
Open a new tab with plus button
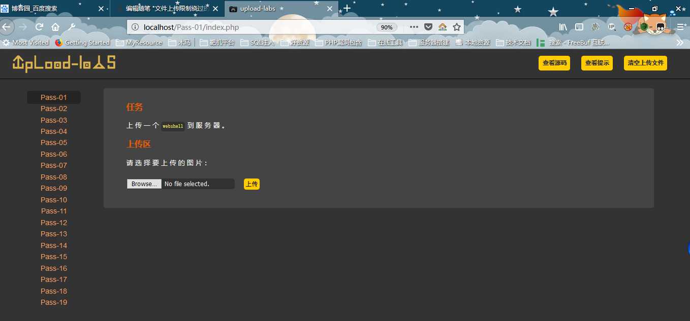[347, 8]
